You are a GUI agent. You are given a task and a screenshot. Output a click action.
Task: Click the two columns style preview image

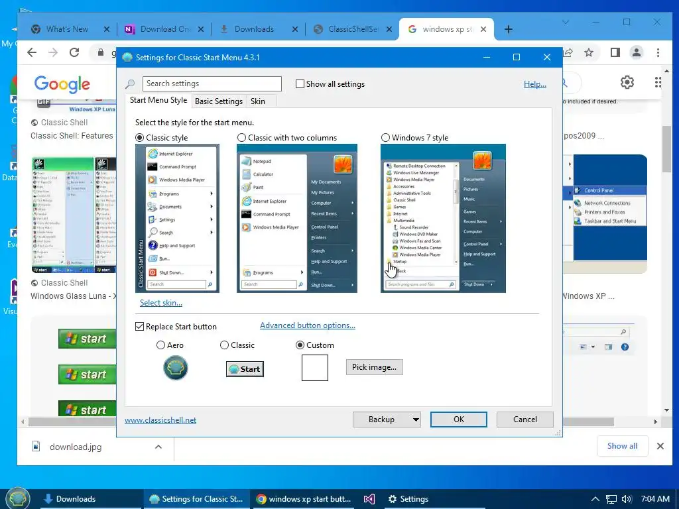click(x=296, y=219)
